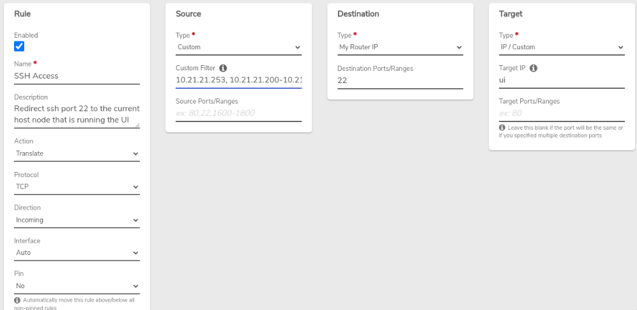Click the Description text area
Viewport: 637px width, 310px height.
77,115
